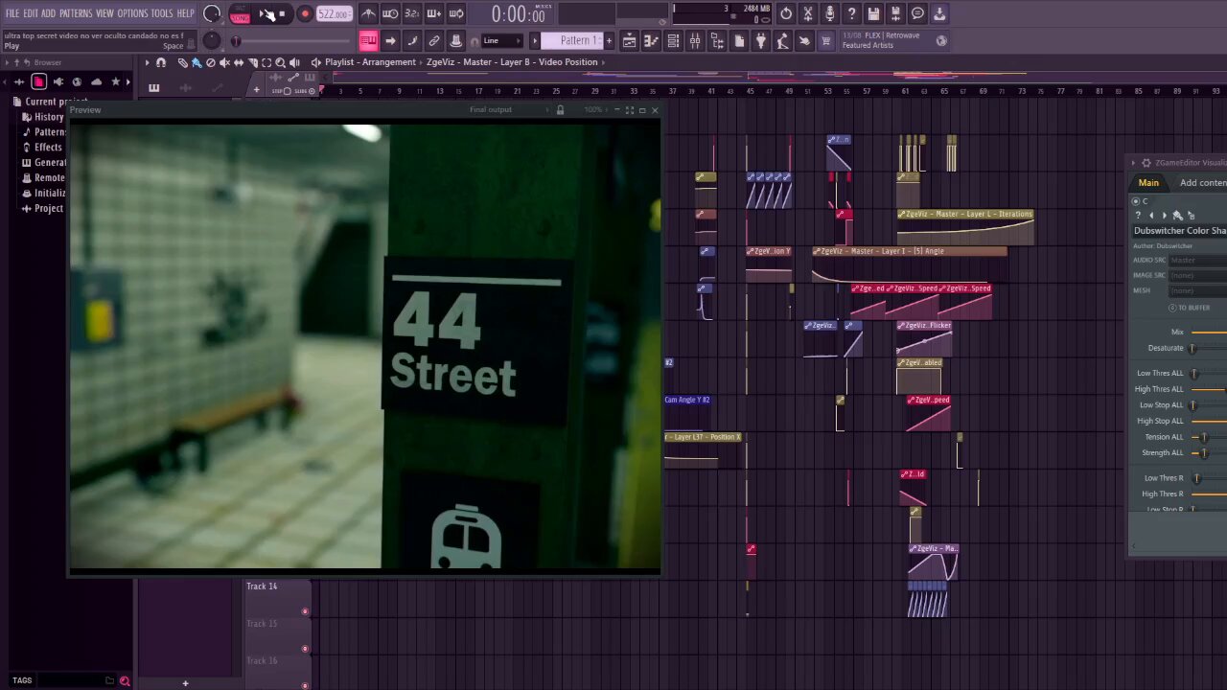Toggle auto scrolling arrow icon
1227x690 pixels.
pos(390,40)
